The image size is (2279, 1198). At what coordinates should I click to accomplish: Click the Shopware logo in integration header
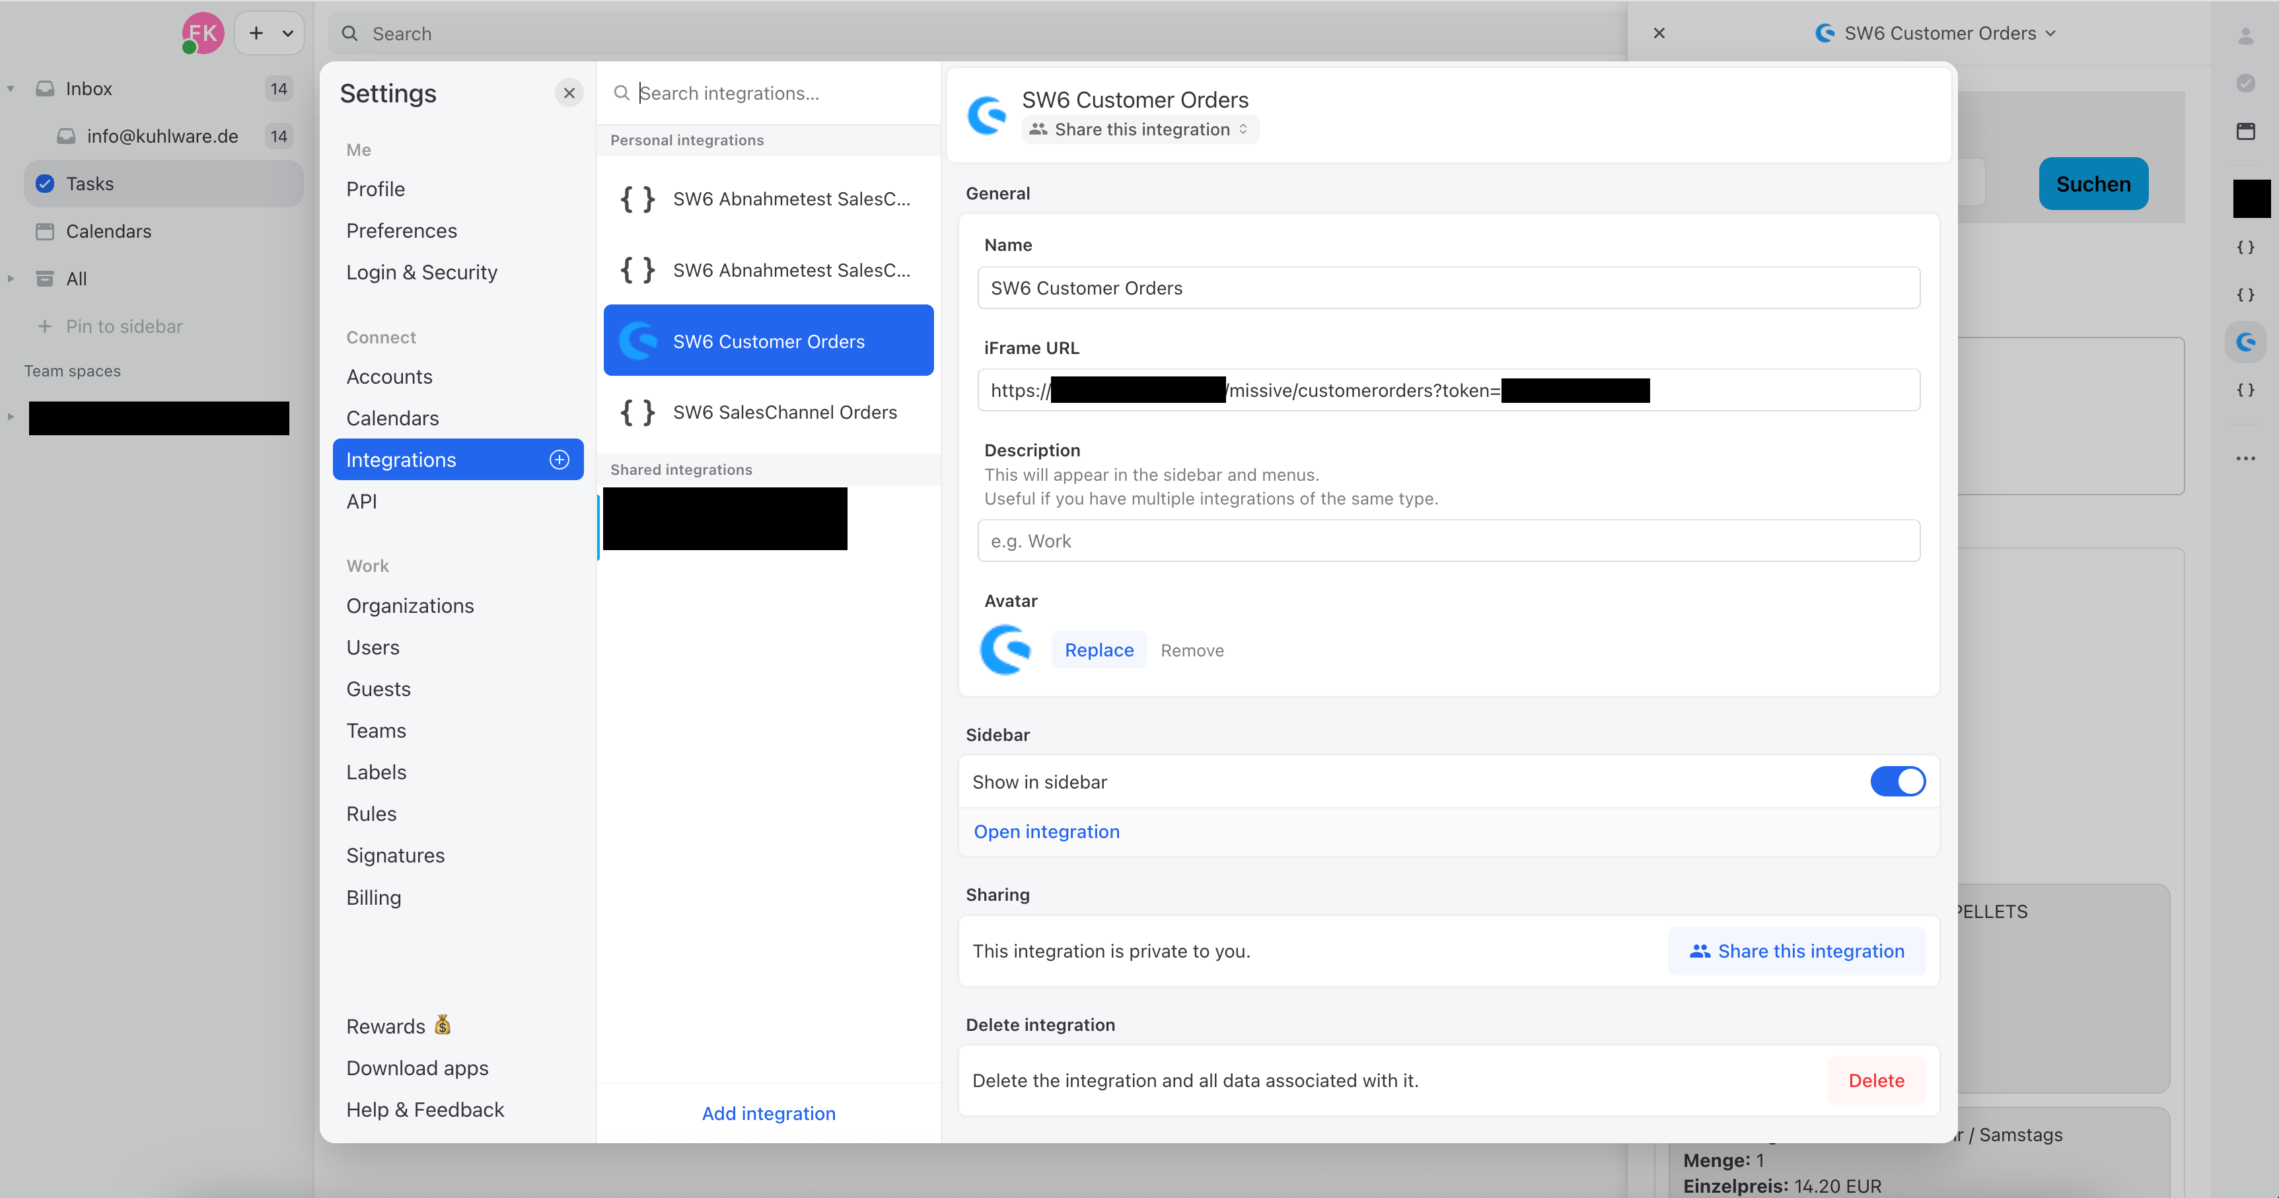[986, 116]
